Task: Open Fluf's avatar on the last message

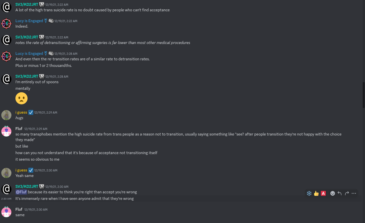Action: pyautogui.click(x=6, y=212)
